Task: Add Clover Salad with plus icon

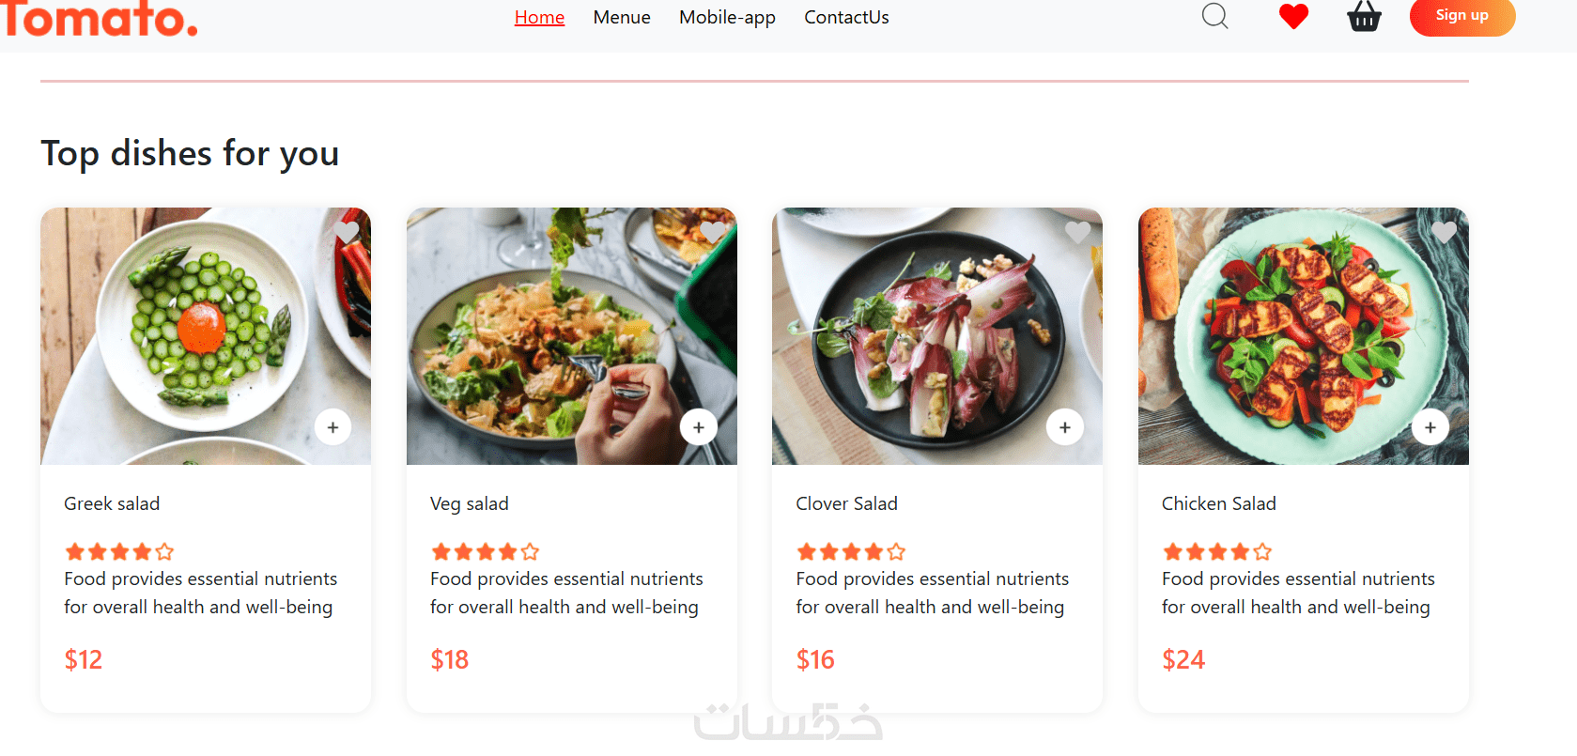Action: pyautogui.click(x=1064, y=427)
